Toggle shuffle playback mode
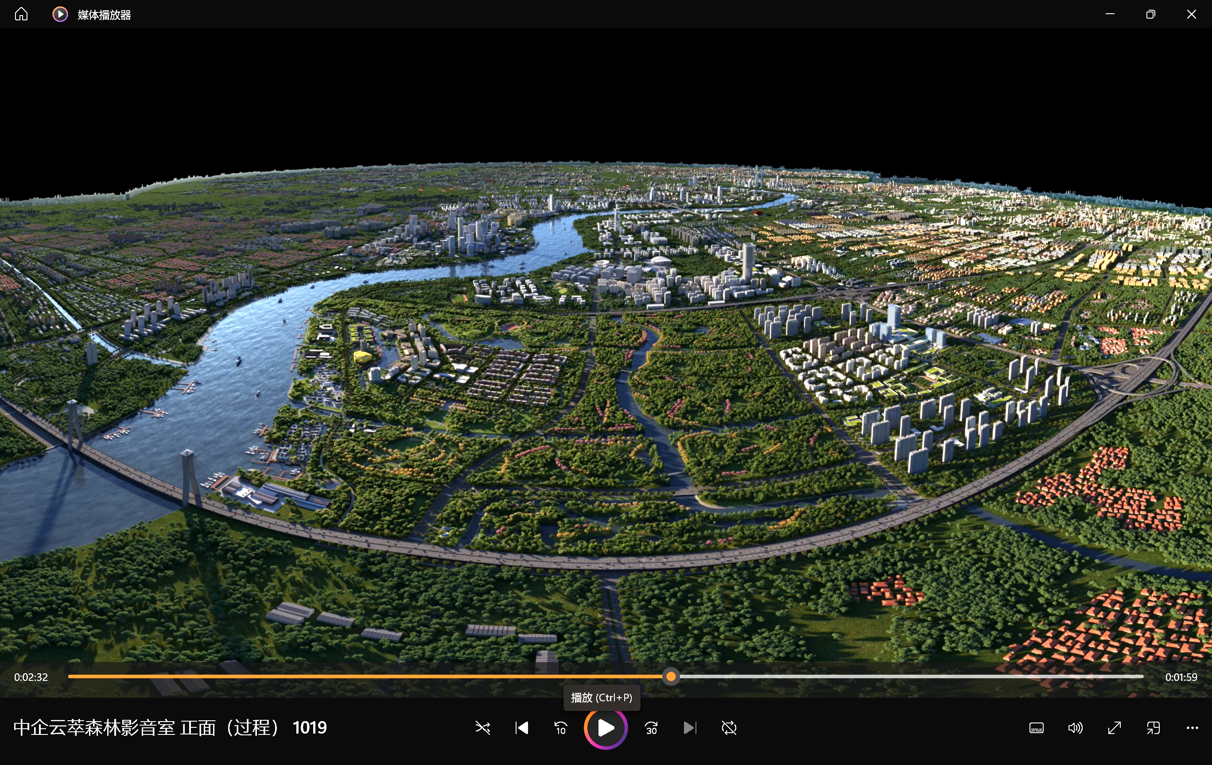 pyautogui.click(x=483, y=727)
